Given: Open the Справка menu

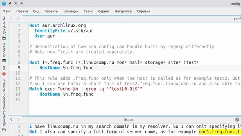Looking at the screenshot, I should pyautogui.click(x=143, y=11).
